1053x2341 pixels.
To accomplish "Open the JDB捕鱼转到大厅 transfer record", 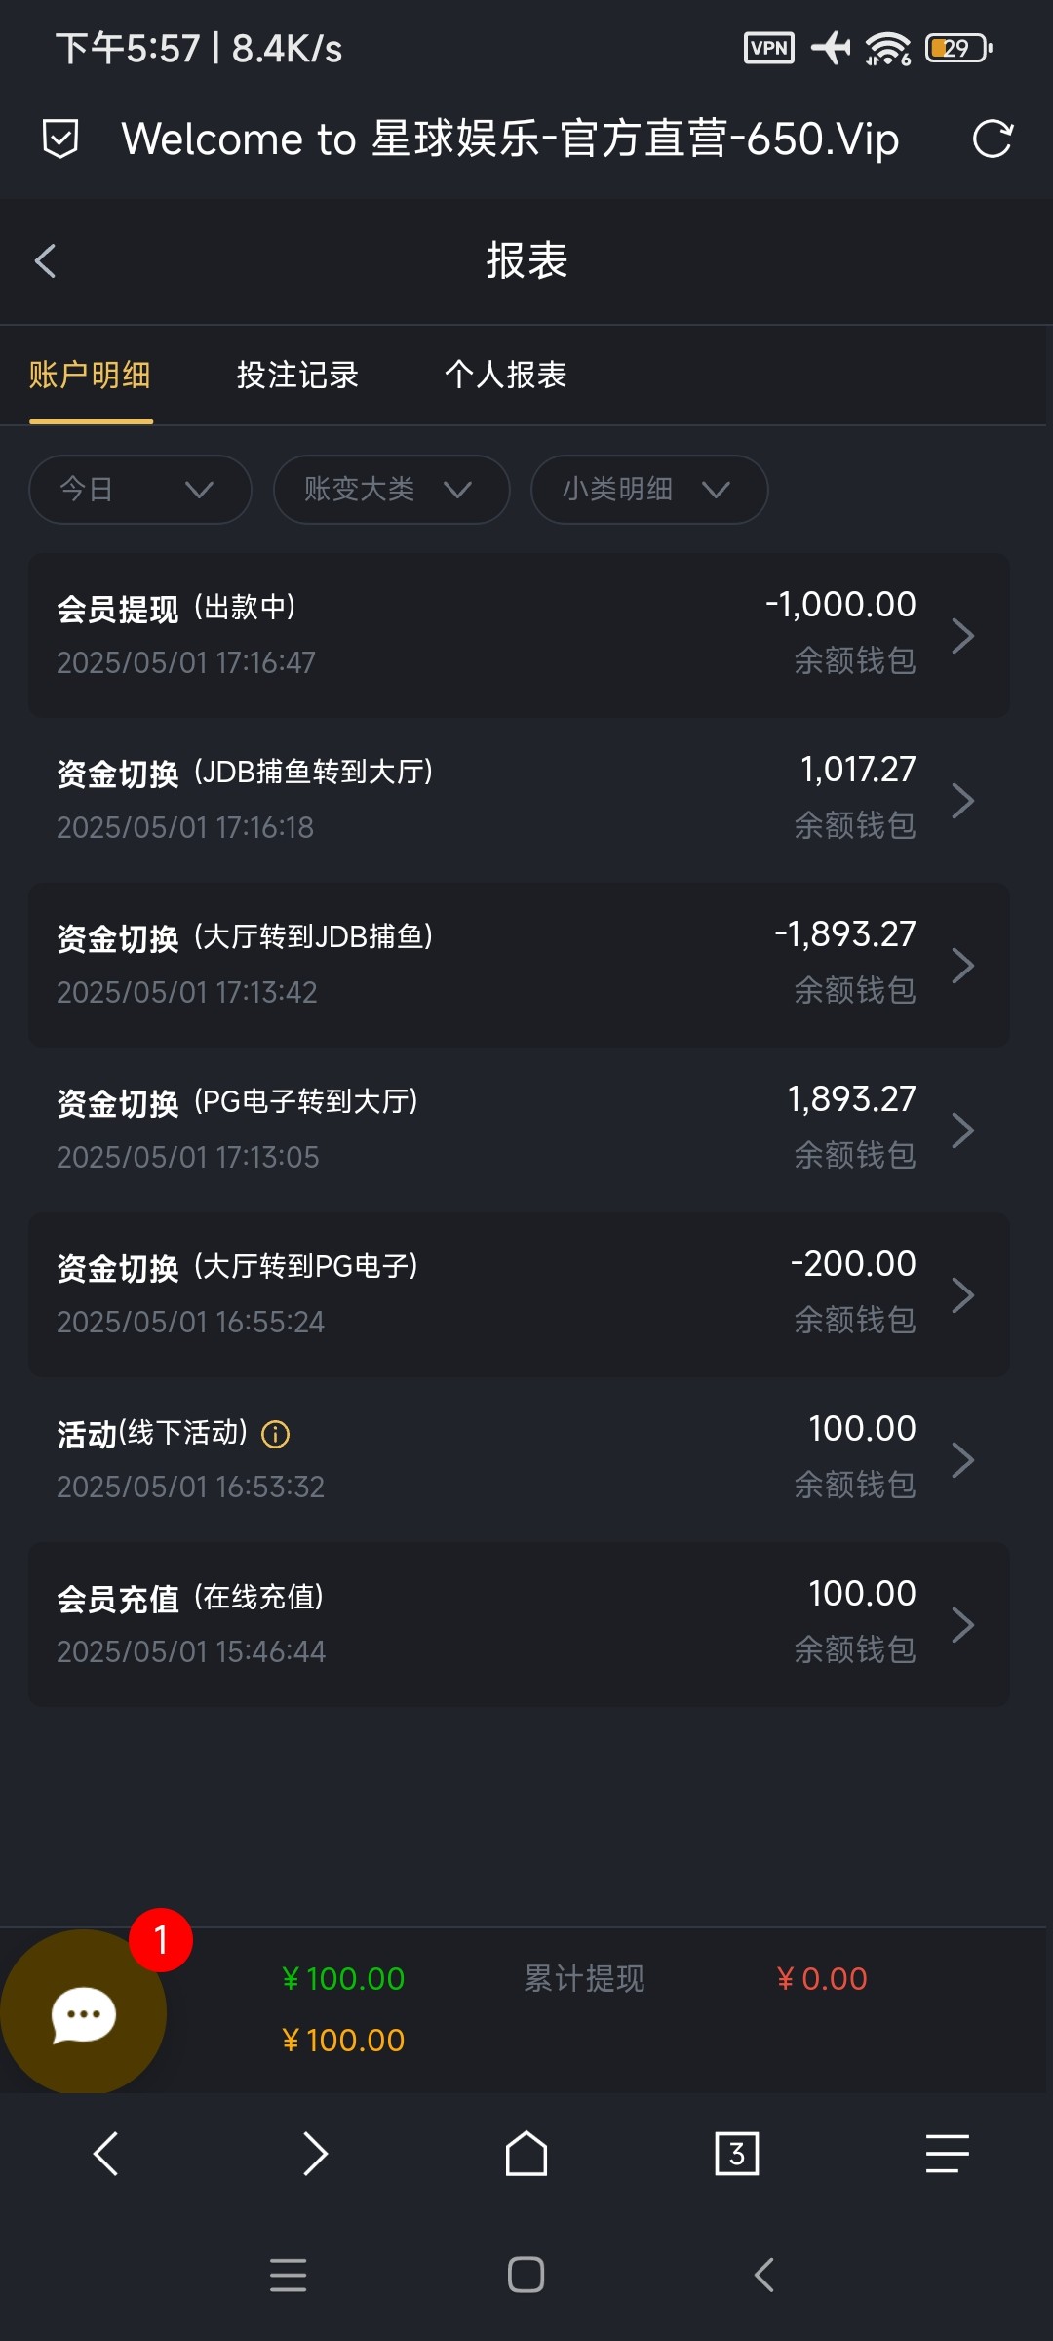I will [519, 800].
